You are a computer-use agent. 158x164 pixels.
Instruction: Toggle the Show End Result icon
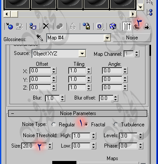[127, 26]
